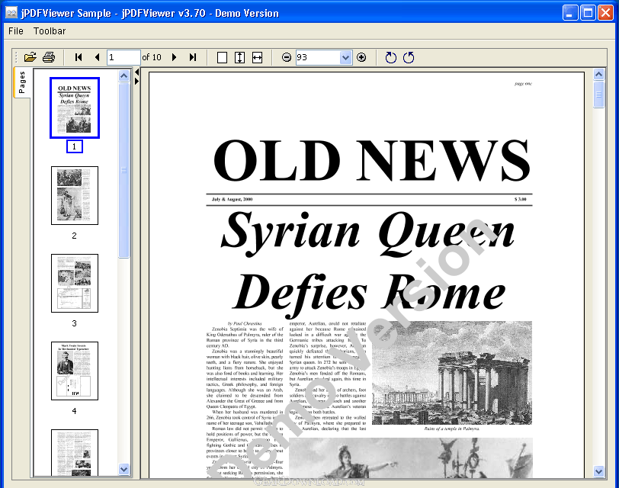Screen dimensions: 619x488
Task: Select page 3 thumbnail
Action: tap(75, 283)
